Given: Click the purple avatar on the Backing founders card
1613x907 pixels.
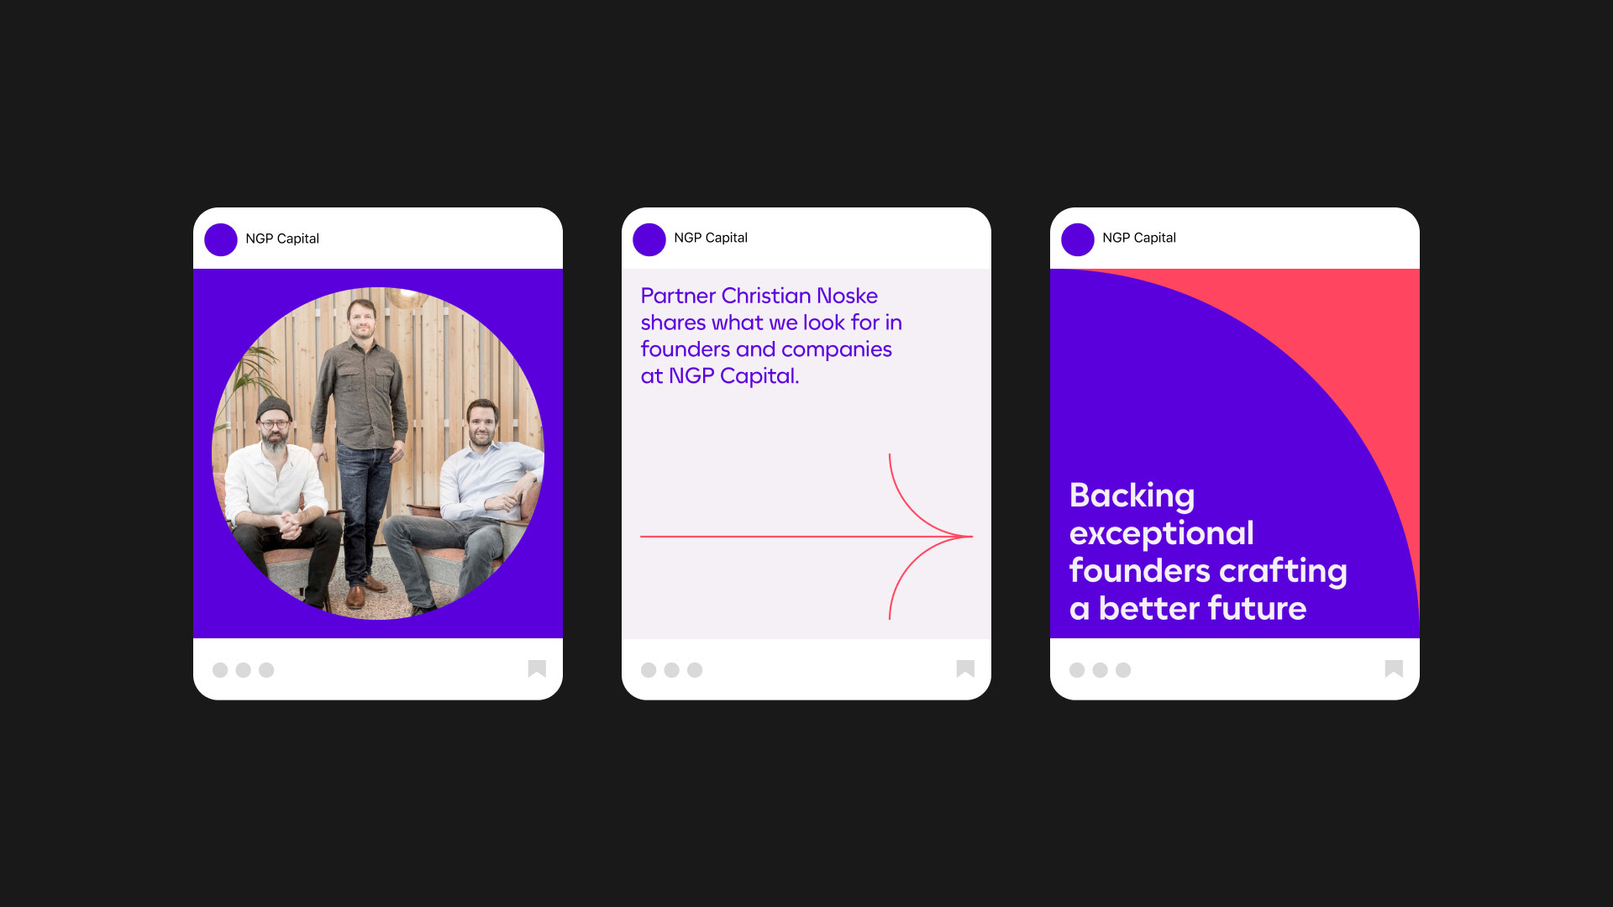Looking at the screenshot, I should point(1078,239).
